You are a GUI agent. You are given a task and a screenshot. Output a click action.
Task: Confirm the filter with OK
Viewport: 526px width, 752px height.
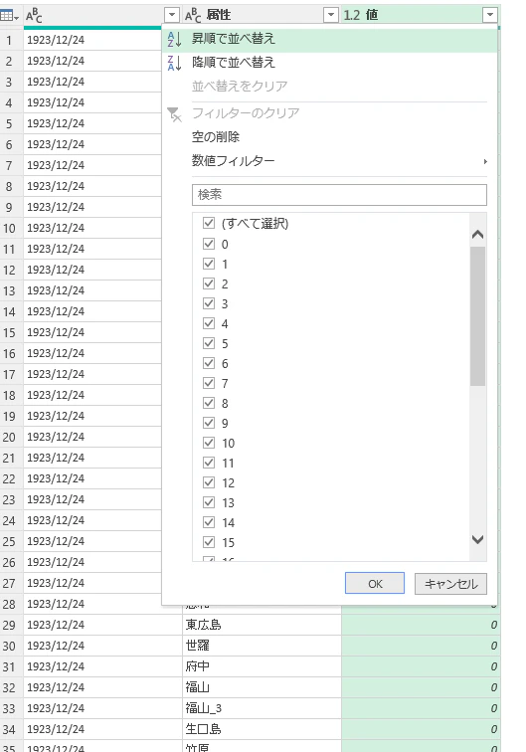pos(375,583)
